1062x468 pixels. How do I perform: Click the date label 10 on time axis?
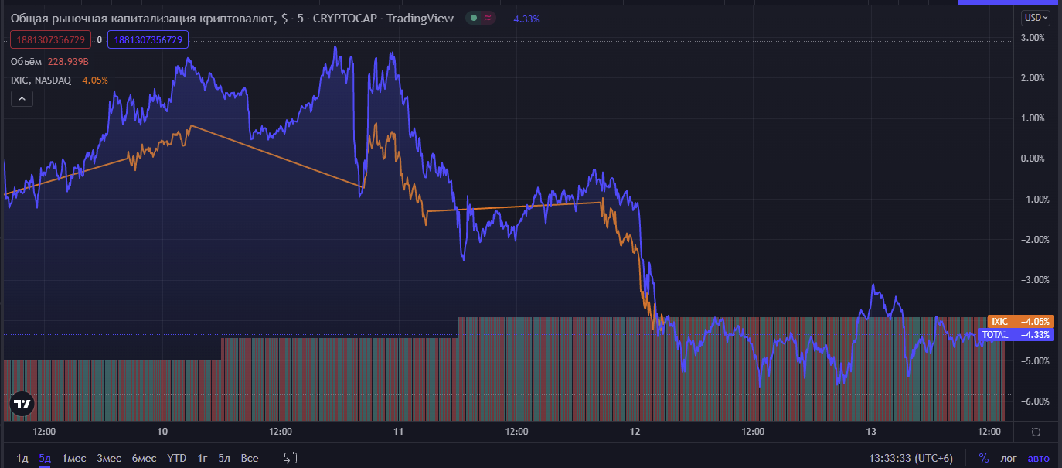click(162, 431)
